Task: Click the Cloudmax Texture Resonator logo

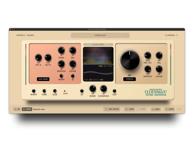Action: pyautogui.click(x=156, y=92)
